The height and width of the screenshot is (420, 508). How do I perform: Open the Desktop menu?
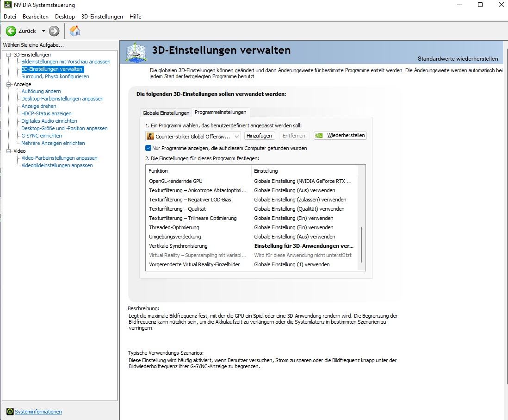65,17
